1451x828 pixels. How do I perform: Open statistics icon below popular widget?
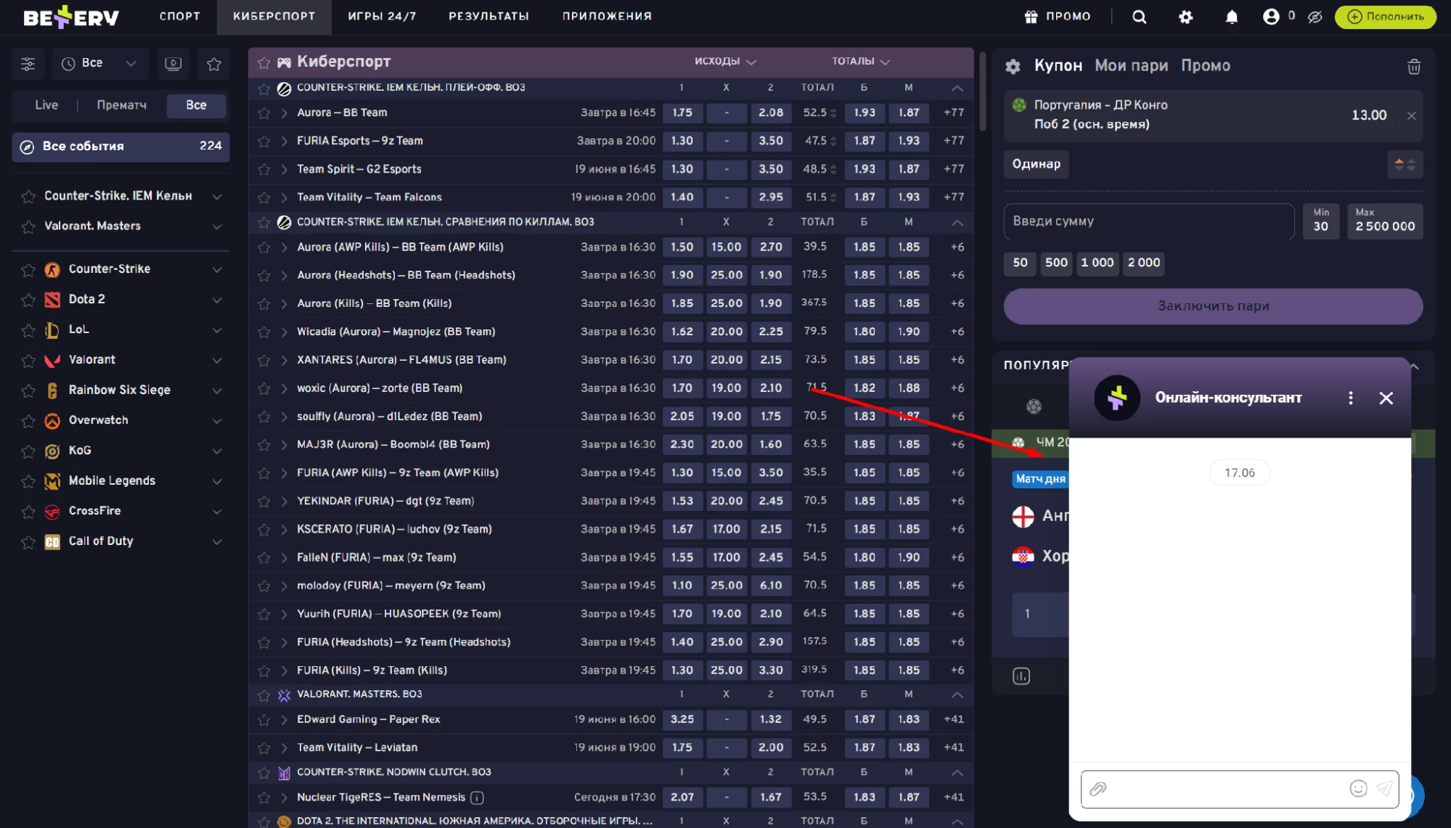click(1021, 676)
